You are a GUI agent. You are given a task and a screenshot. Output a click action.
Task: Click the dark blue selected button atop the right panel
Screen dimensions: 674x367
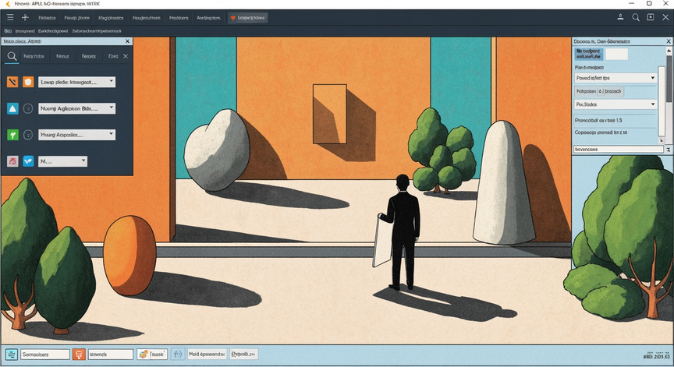point(589,54)
